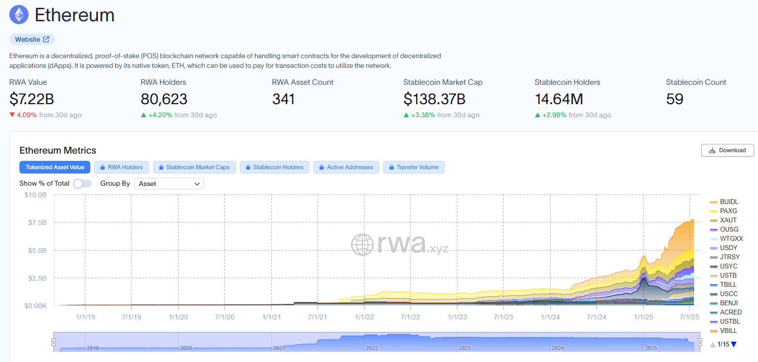
Task: Switch to RWA Holders tab
Action: (x=121, y=167)
